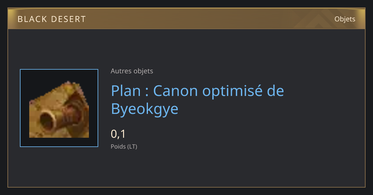Select the blue frame around the item image
This screenshot has width=373, height=195.
59,108
